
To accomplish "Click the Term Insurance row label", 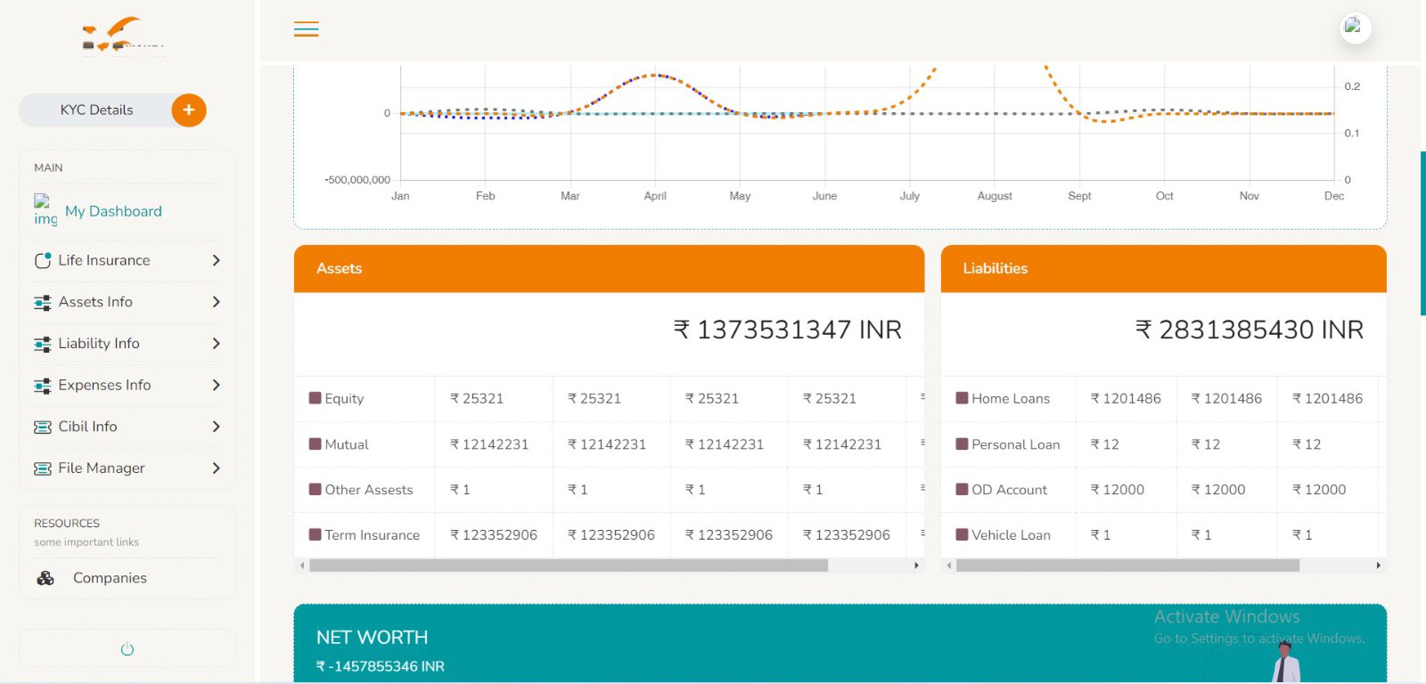I will 372,535.
